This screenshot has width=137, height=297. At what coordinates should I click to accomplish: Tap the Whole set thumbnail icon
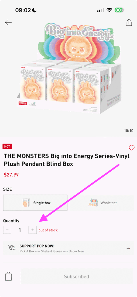[x=93, y=203]
